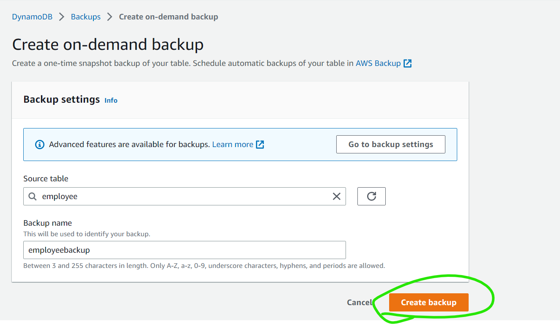Click external link icon beside AWS Backup
Viewport: 560px width, 325px height.
407,63
